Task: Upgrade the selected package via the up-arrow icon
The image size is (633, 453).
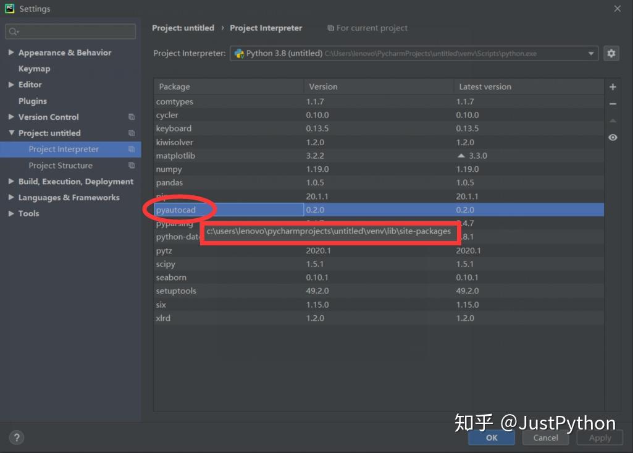Action: coord(612,120)
